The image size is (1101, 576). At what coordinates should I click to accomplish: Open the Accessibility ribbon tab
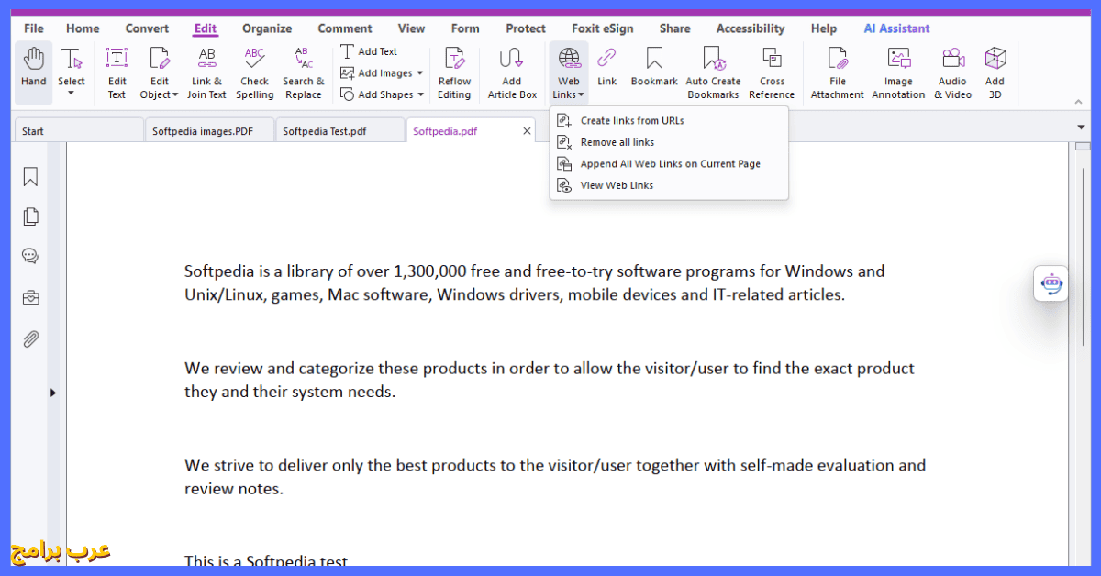point(751,28)
